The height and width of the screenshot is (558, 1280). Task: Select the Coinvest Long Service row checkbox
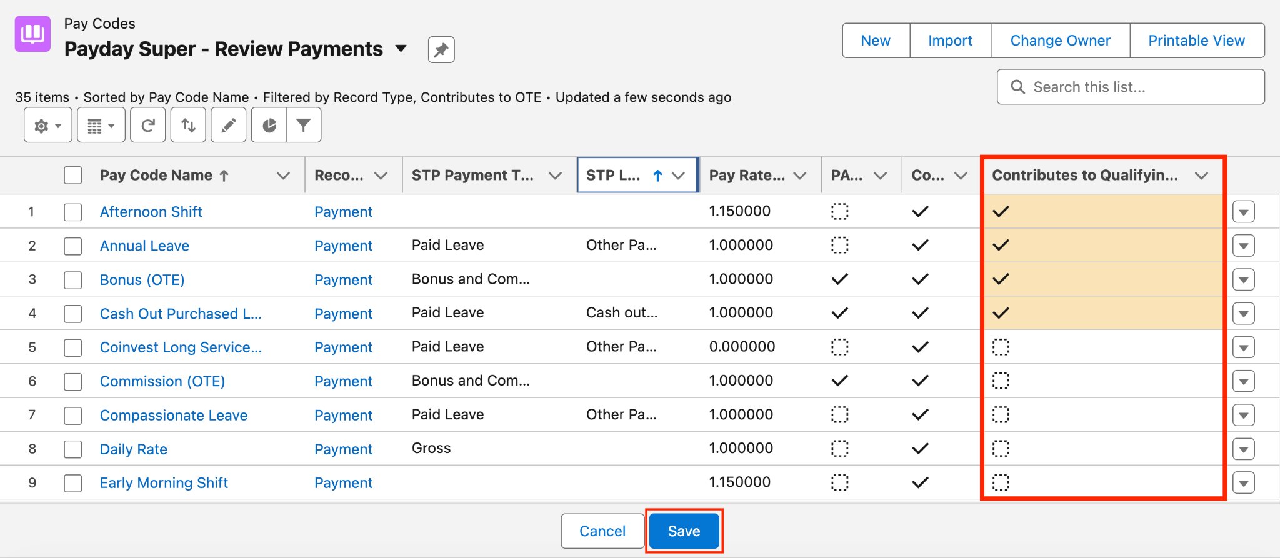click(73, 347)
